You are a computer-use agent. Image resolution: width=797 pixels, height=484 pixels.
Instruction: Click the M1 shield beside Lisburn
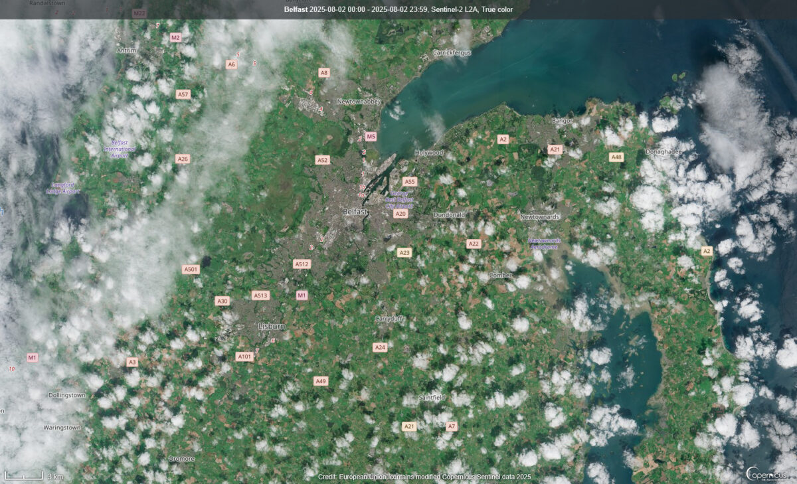pyautogui.click(x=302, y=295)
